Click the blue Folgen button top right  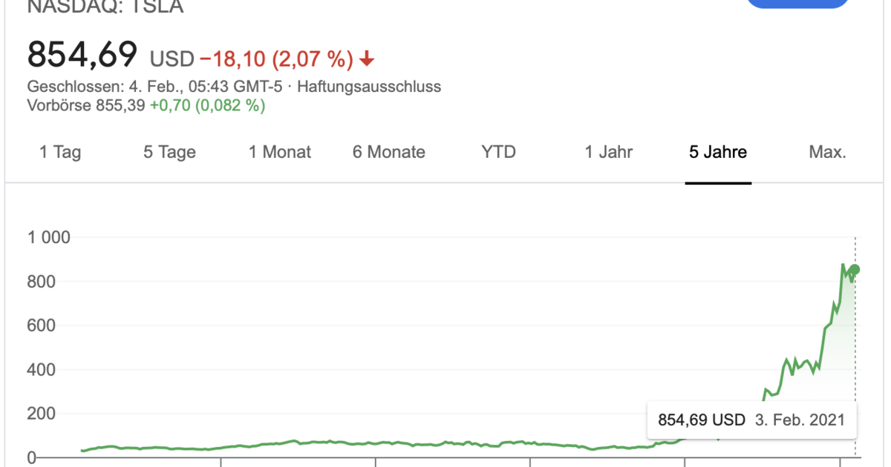click(x=797, y=4)
